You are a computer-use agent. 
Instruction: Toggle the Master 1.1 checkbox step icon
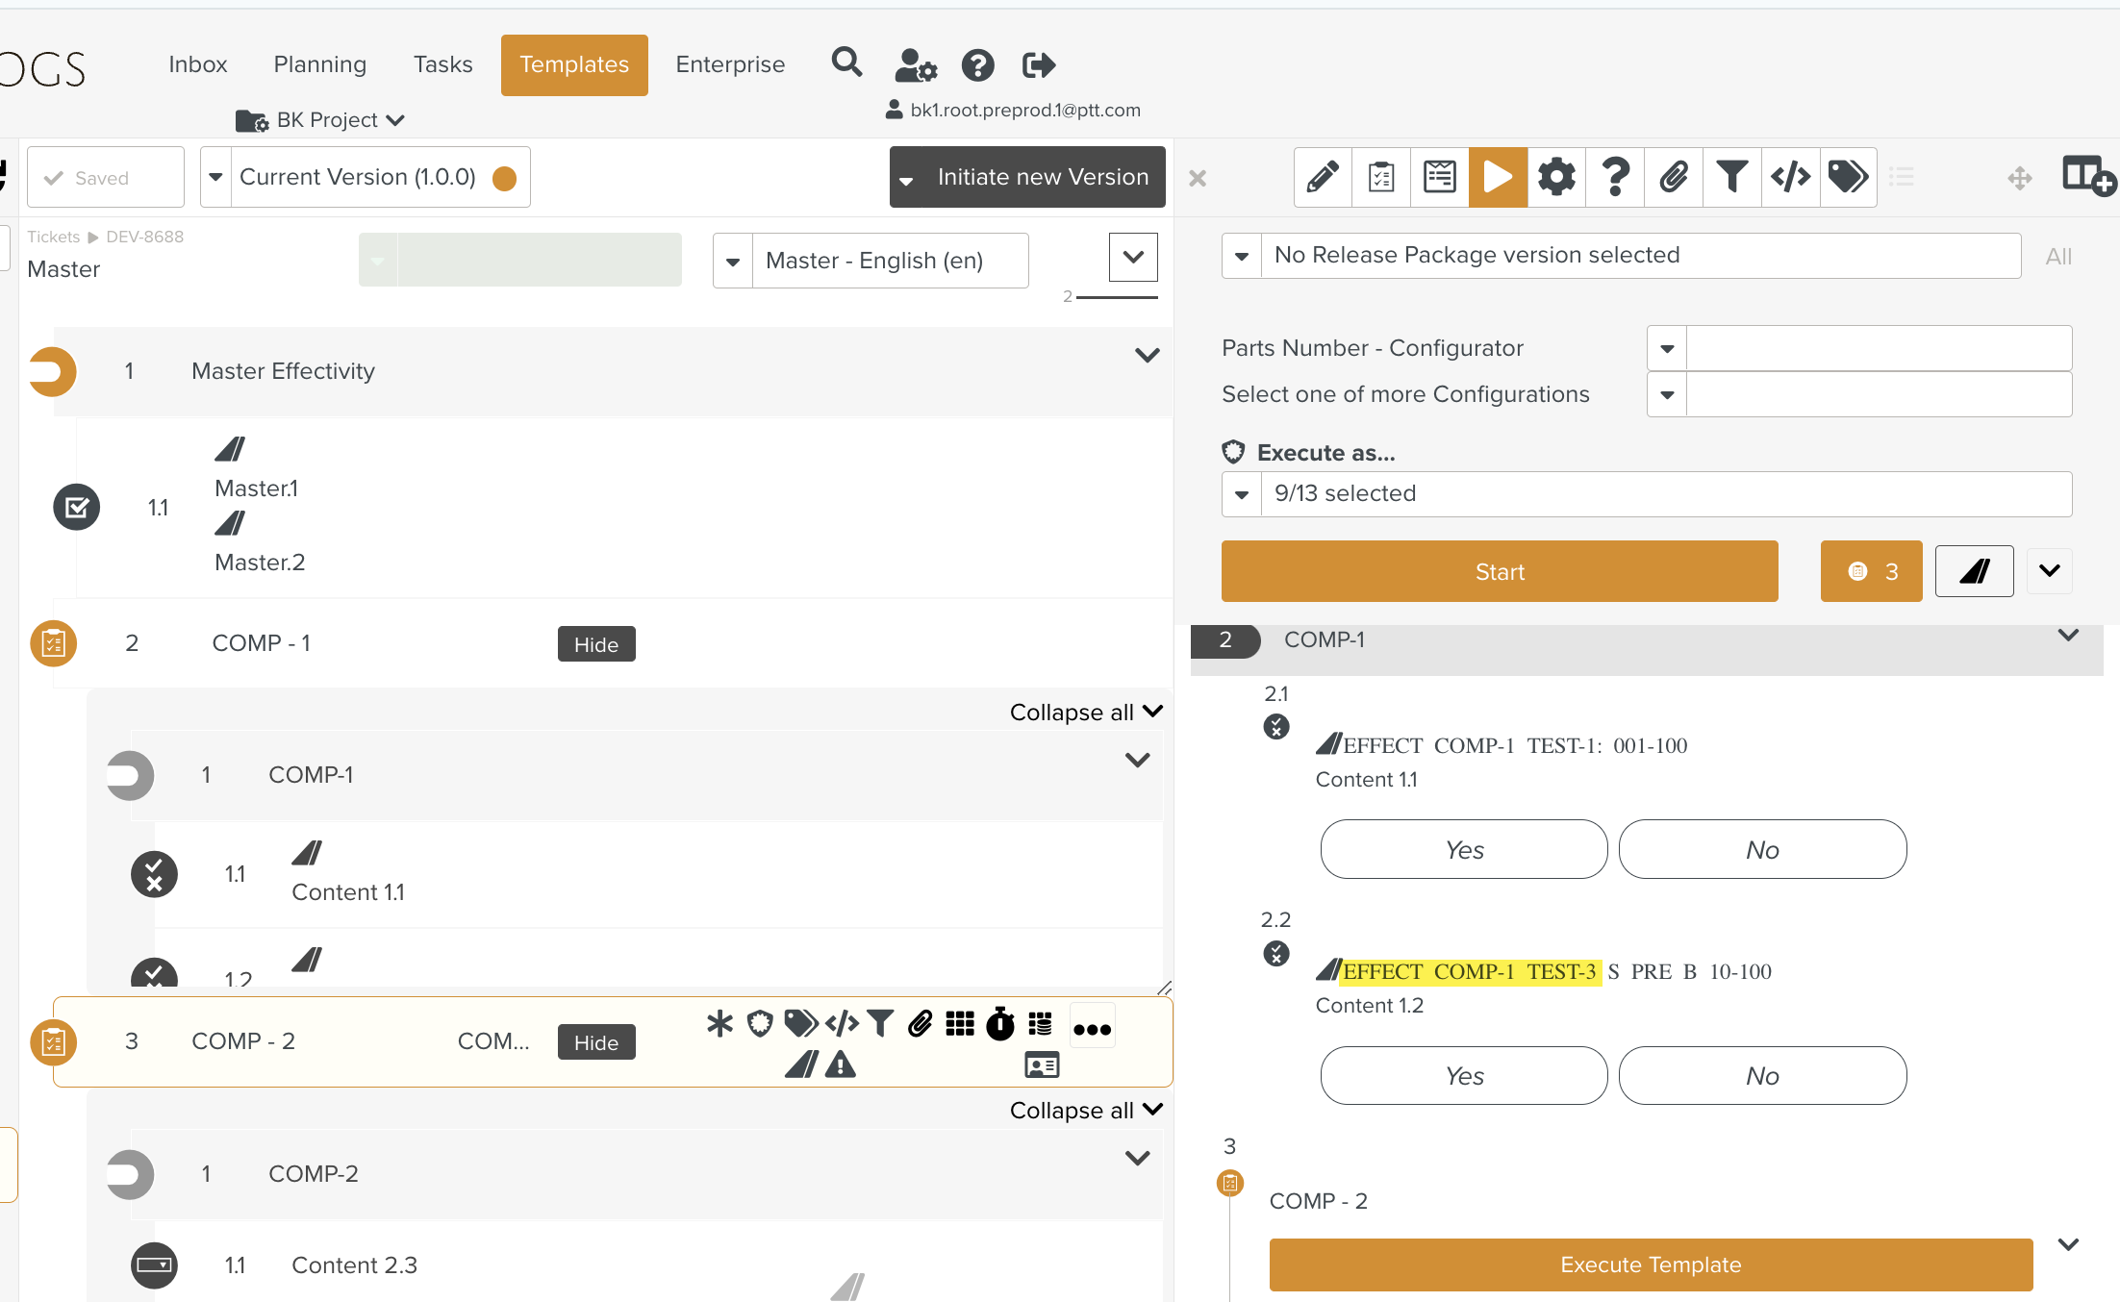77,507
